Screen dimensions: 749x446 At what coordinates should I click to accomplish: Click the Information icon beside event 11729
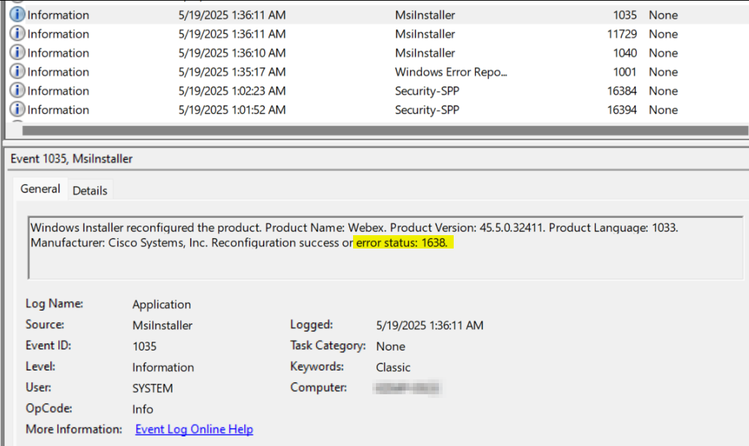pyautogui.click(x=16, y=33)
